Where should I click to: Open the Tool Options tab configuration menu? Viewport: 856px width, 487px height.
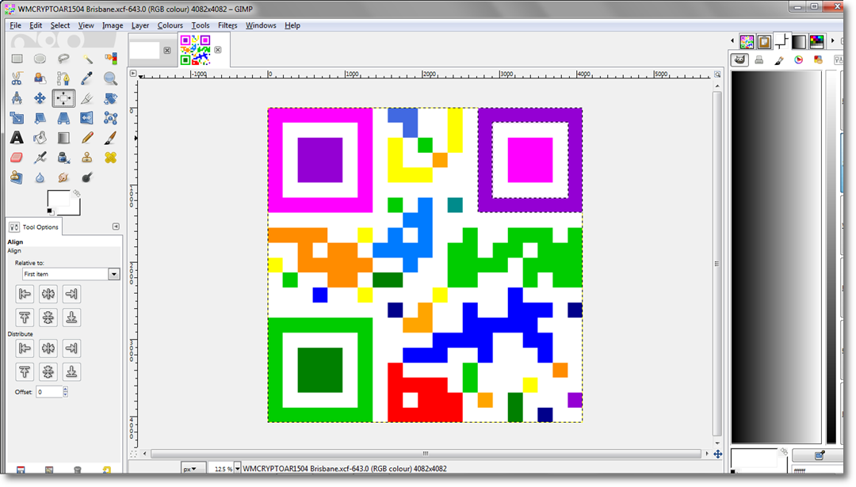click(x=116, y=226)
